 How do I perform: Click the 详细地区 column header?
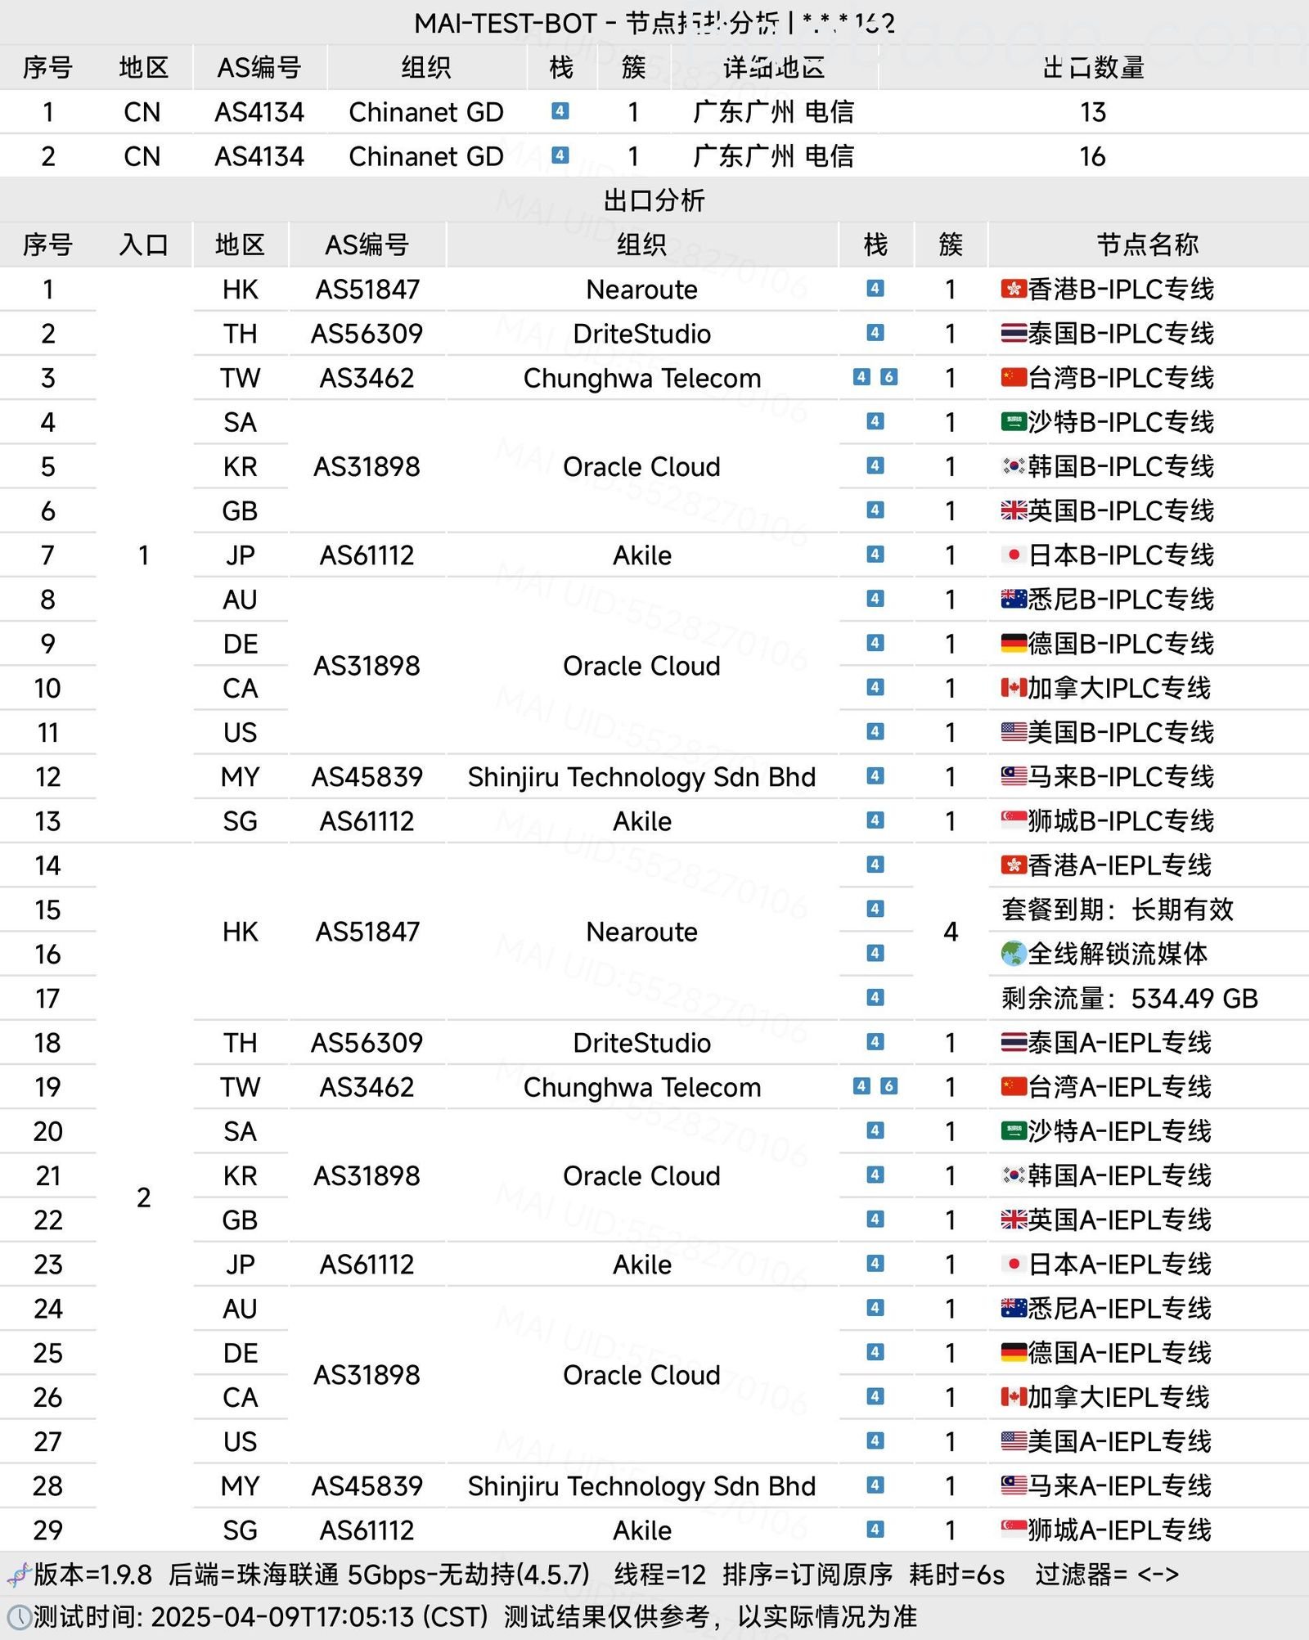click(773, 67)
